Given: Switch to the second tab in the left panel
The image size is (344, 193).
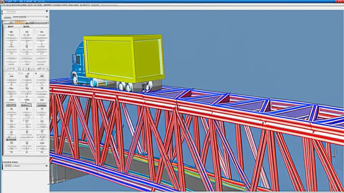Looking at the screenshot, I should coord(27,26).
